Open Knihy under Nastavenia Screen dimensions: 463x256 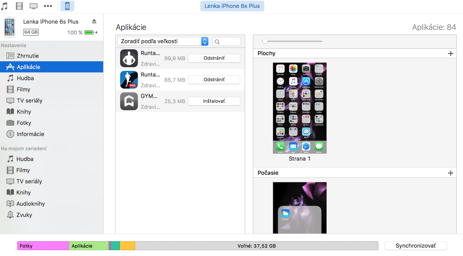coord(52,112)
